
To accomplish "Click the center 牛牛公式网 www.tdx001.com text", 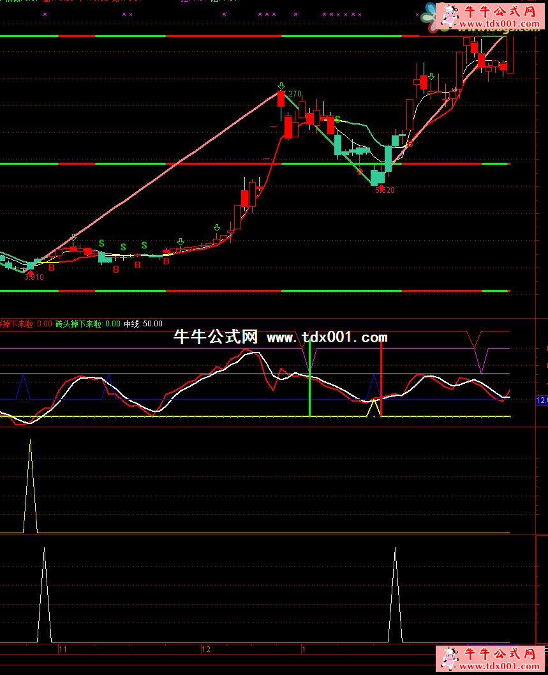I will pos(281,337).
